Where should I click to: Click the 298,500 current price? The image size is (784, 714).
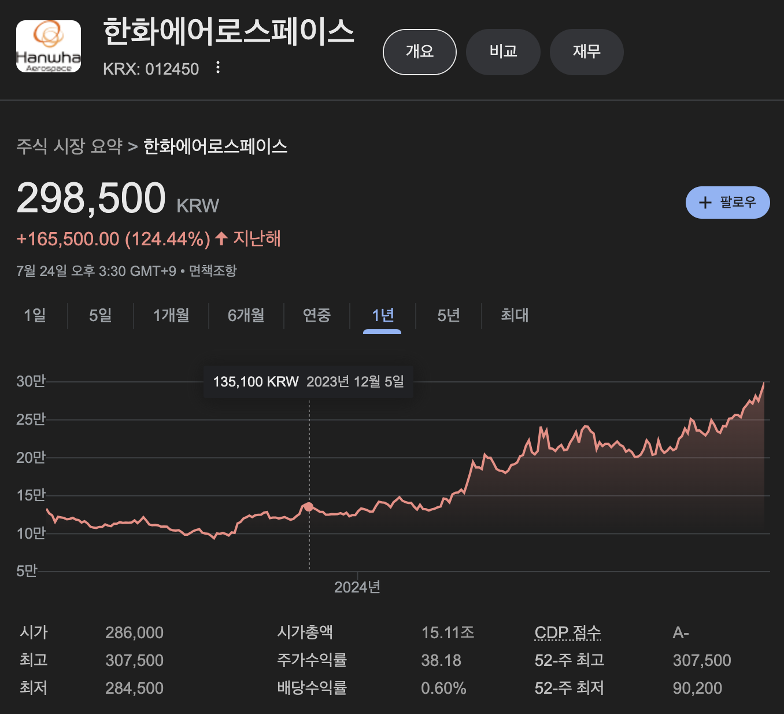(91, 198)
